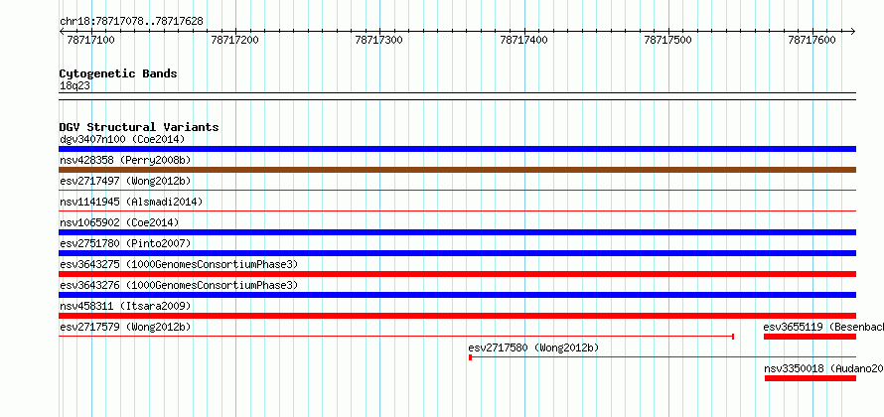The height and width of the screenshot is (417, 884).
Task: Click ruler position 78717200
Action: tap(235, 40)
